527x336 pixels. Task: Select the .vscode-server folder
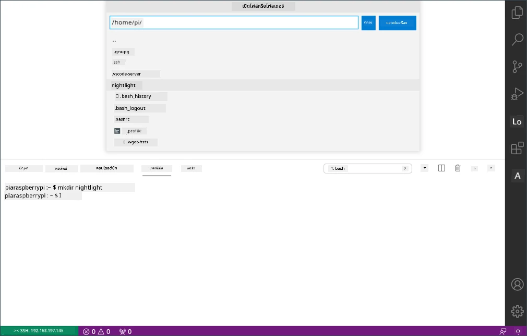pos(263,74)
